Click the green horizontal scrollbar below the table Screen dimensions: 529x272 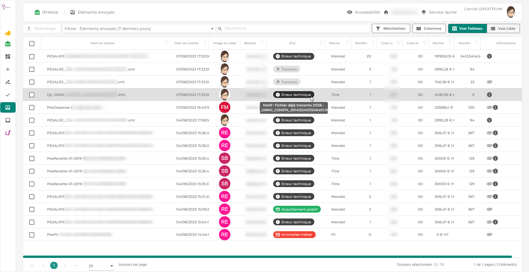(x=267, y=257)
